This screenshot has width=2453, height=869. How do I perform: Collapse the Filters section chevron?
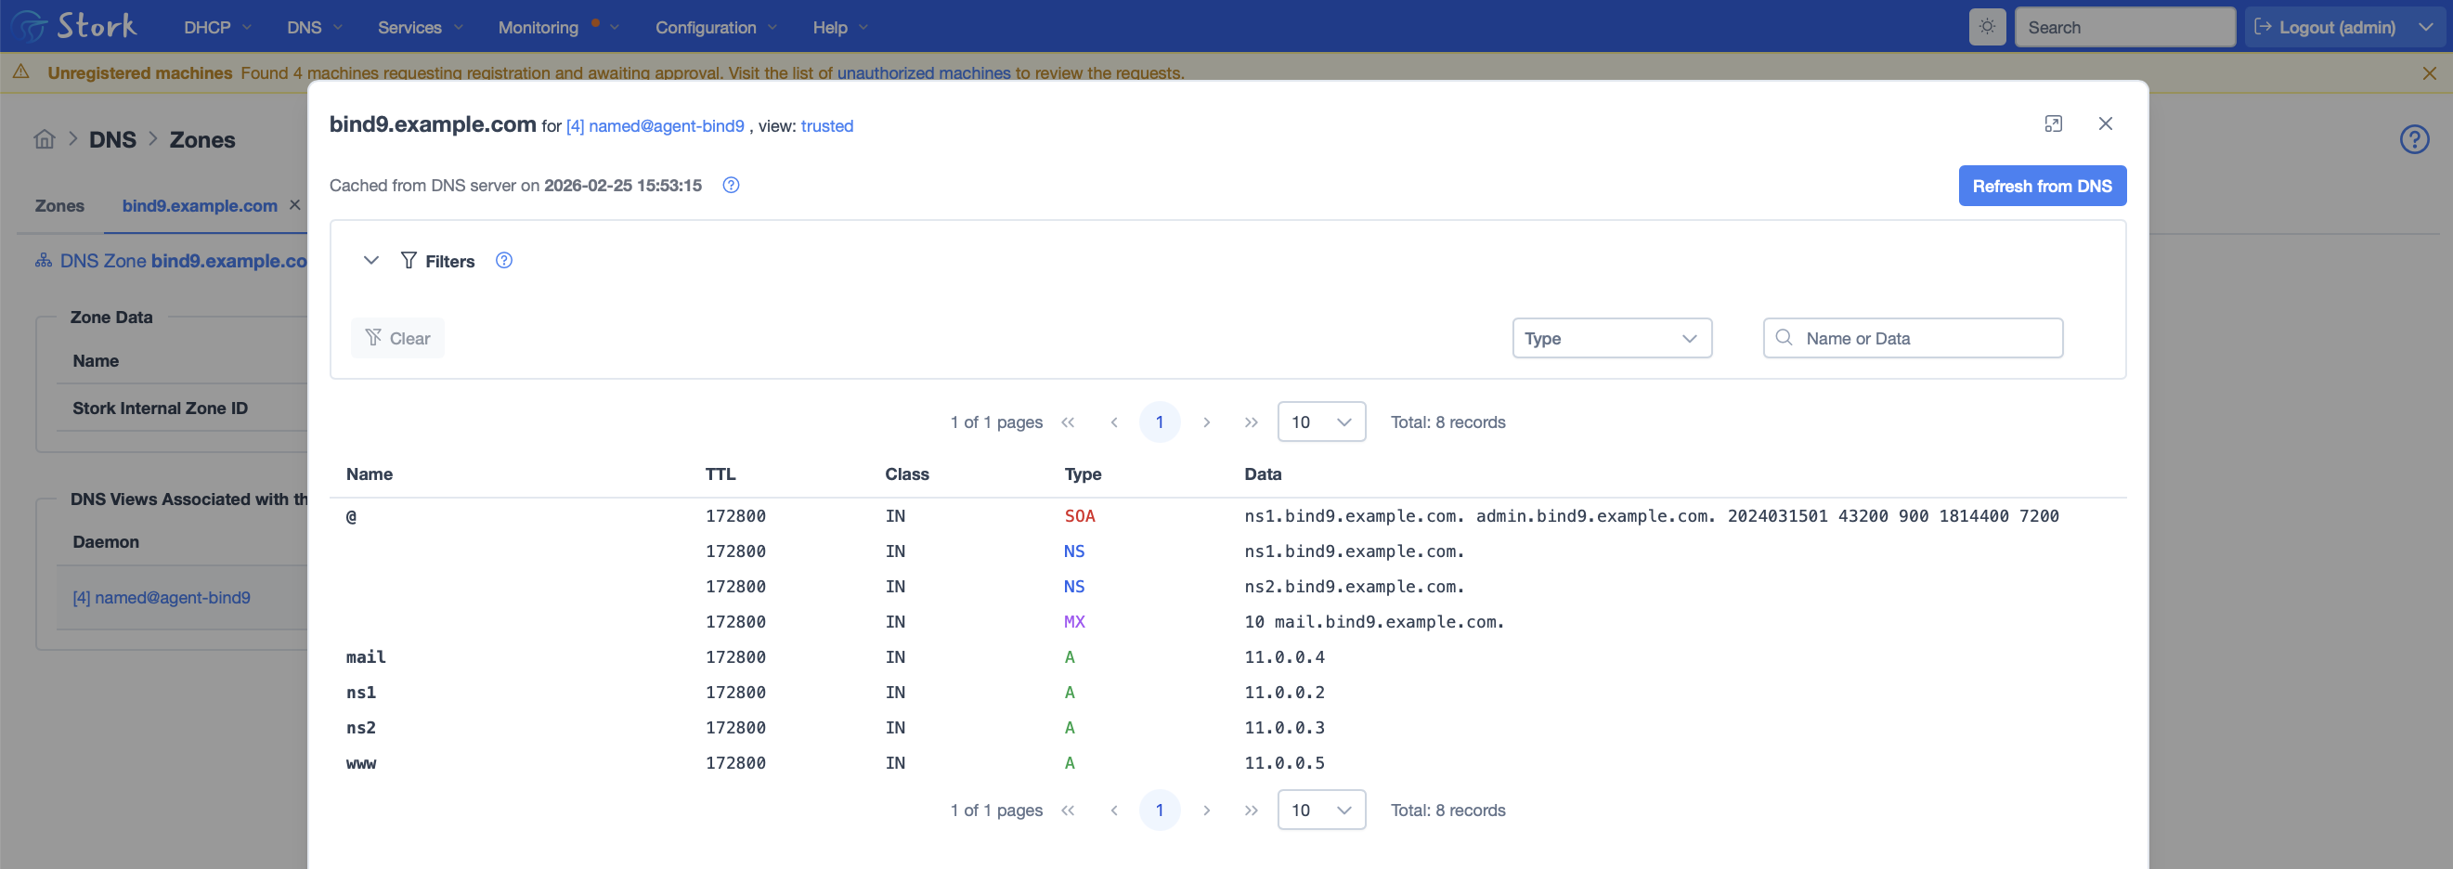point(370,260)
